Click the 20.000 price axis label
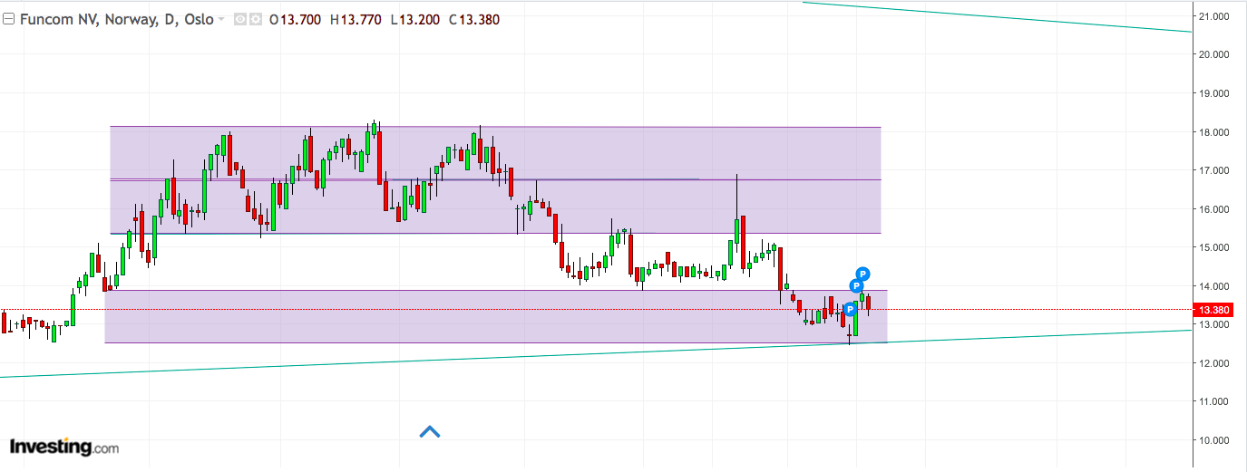This screenshot has height=472, width=1247. click(1213, 54)
